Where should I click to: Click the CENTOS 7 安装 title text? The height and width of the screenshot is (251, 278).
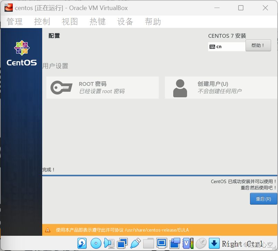click(227, 36)
